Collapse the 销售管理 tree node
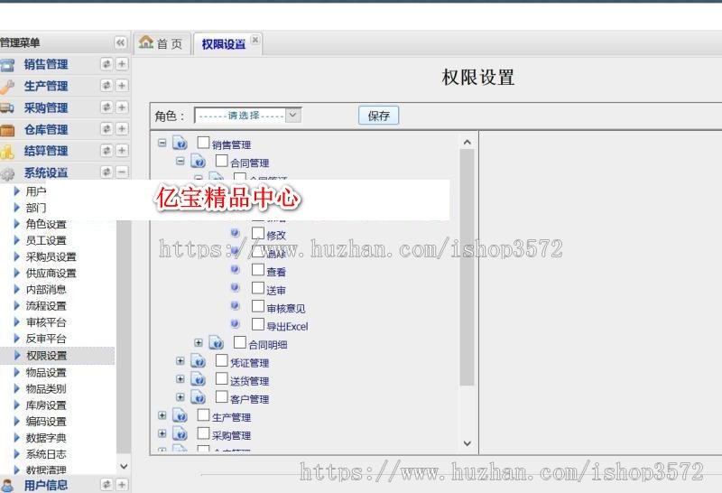 [x=162, y=143]
